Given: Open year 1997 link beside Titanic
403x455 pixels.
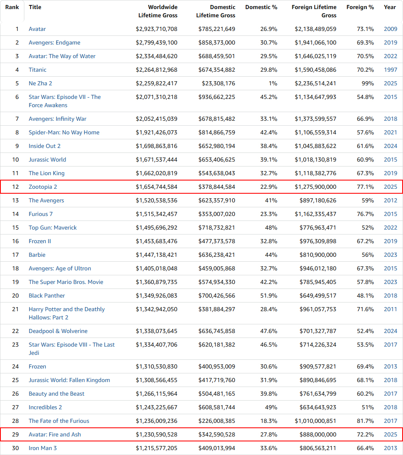Looking at the screenshot, I should (x=390, y=70).
